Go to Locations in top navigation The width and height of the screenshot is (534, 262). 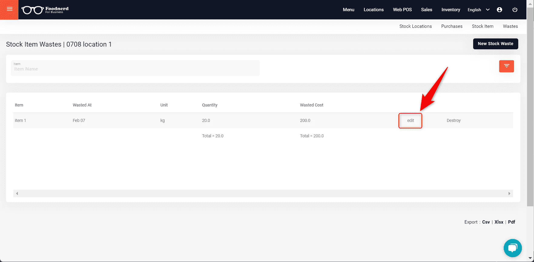pos(374,10)
